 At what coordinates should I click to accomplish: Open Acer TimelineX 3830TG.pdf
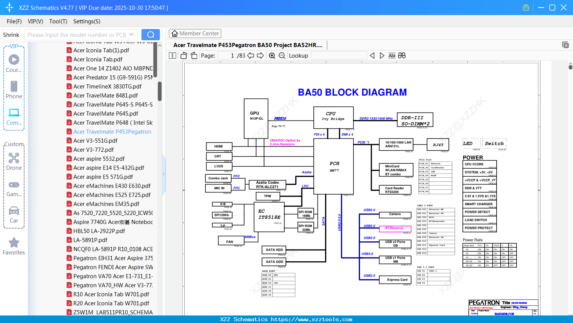click(x=108, y=86)
